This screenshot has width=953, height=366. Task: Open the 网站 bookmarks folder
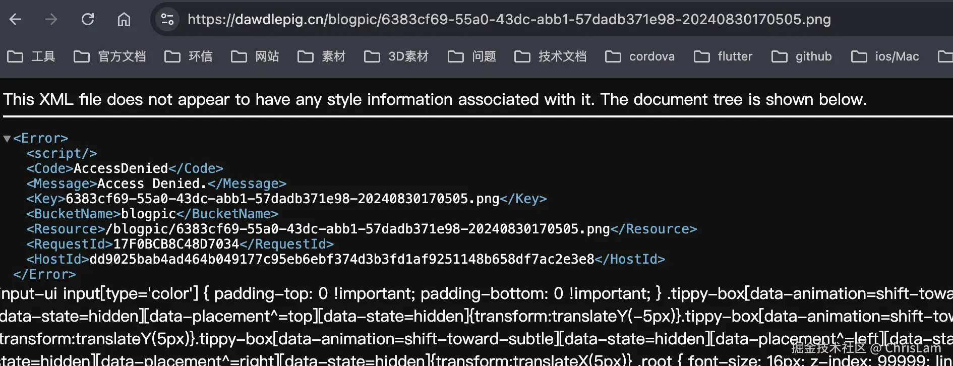255,56
